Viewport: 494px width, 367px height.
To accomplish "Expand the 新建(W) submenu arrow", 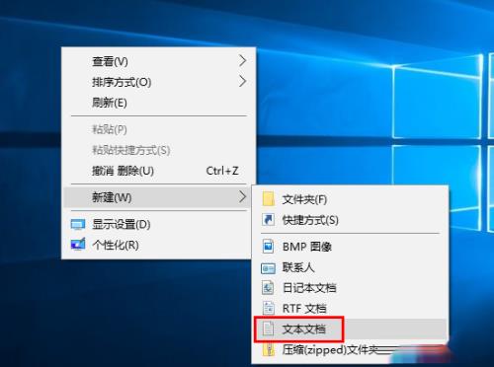I will pyautogui.click(x=242, y=197).
